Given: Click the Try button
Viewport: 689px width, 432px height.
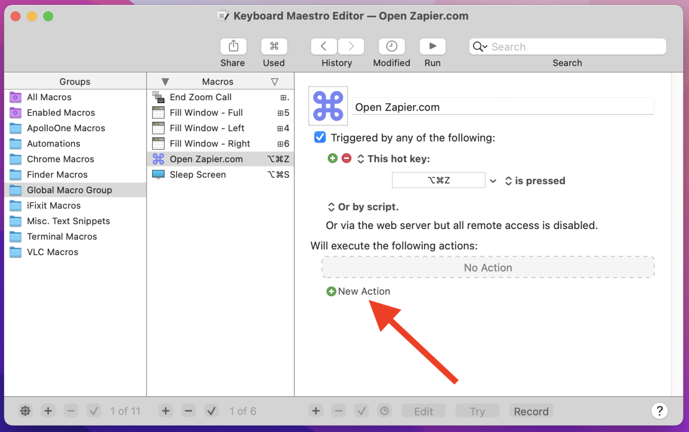Looking at the screenshot, I should click(477, 411).
